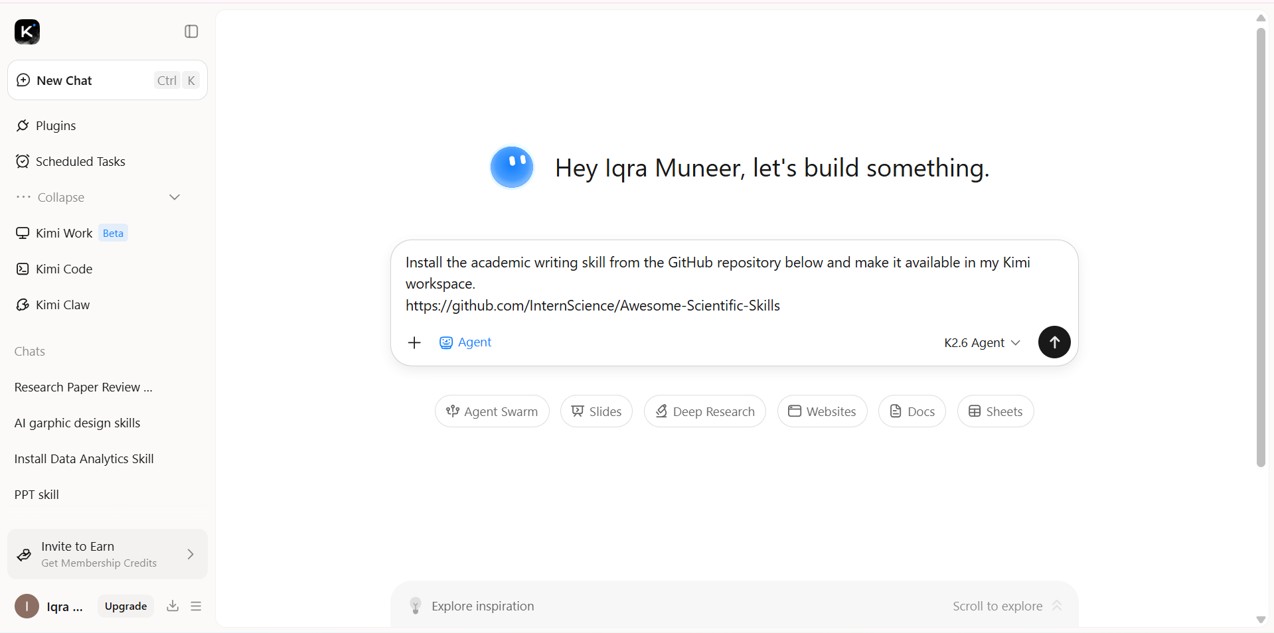1274x633 pixels.
Task: Click the Kimi logo icon
Action: pos(27,31)
